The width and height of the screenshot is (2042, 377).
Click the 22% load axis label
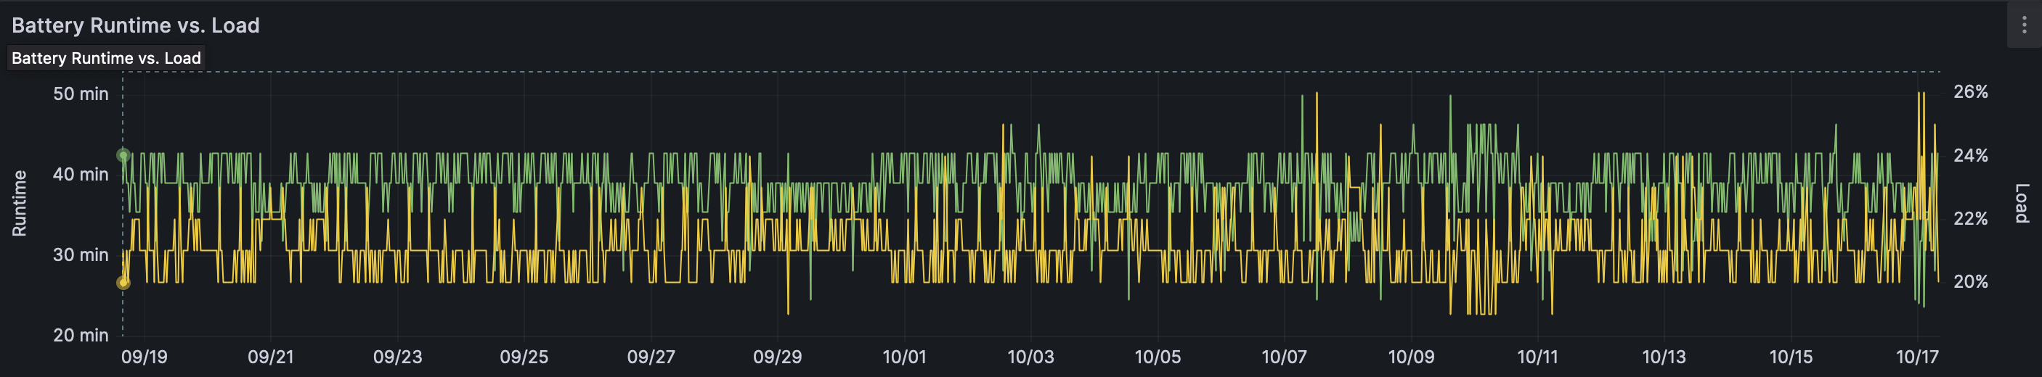1971,219
